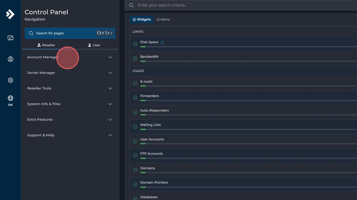Open the messages chat icon
This screenshot has width=357, height=200.
pos(11,38)
